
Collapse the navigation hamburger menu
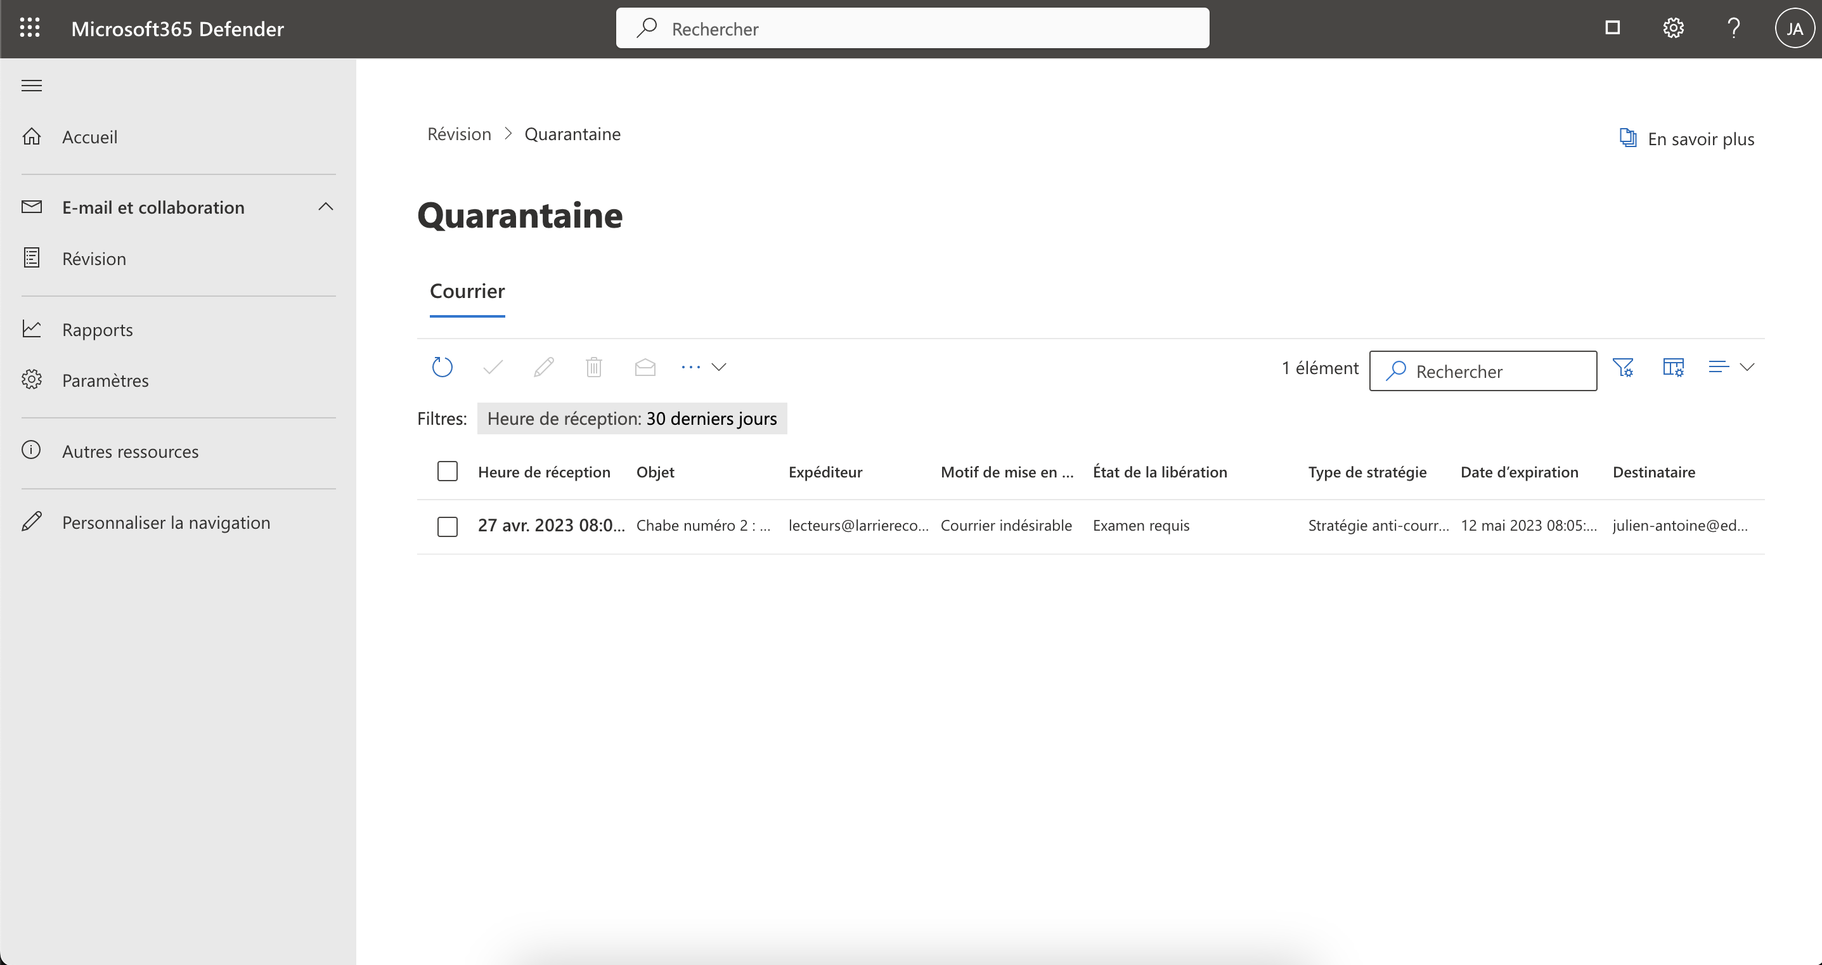[x=32, y=86]
